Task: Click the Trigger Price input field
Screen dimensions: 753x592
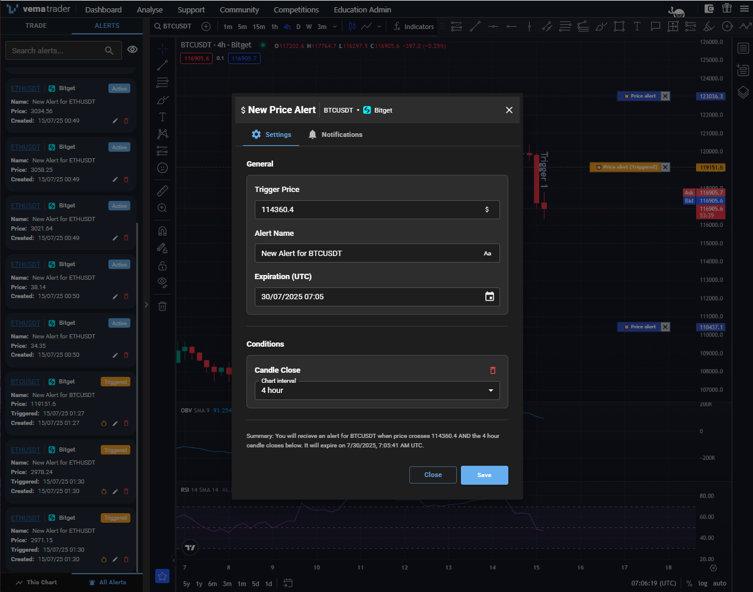Action: click(377, 210)
